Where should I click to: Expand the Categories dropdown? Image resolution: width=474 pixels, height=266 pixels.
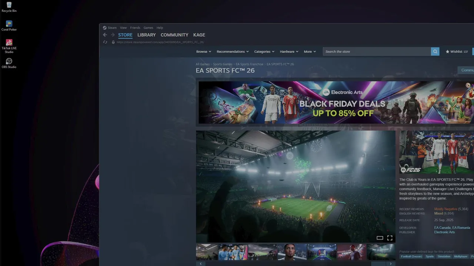pyautogui.click(x=264, y=52)
